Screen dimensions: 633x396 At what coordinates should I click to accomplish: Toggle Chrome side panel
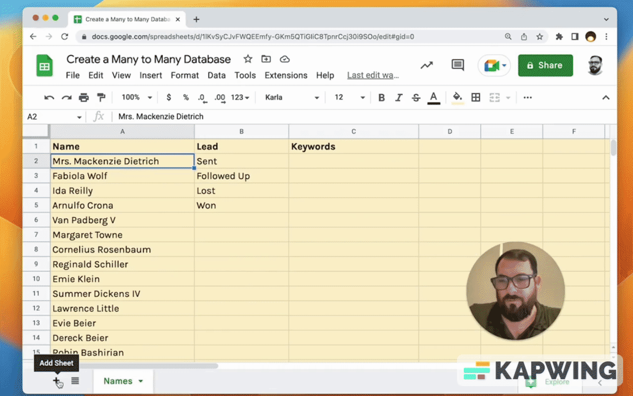click(575, 37)
